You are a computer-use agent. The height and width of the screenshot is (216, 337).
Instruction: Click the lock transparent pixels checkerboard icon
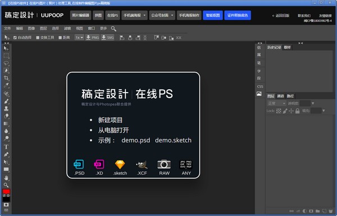click(279, 111)
